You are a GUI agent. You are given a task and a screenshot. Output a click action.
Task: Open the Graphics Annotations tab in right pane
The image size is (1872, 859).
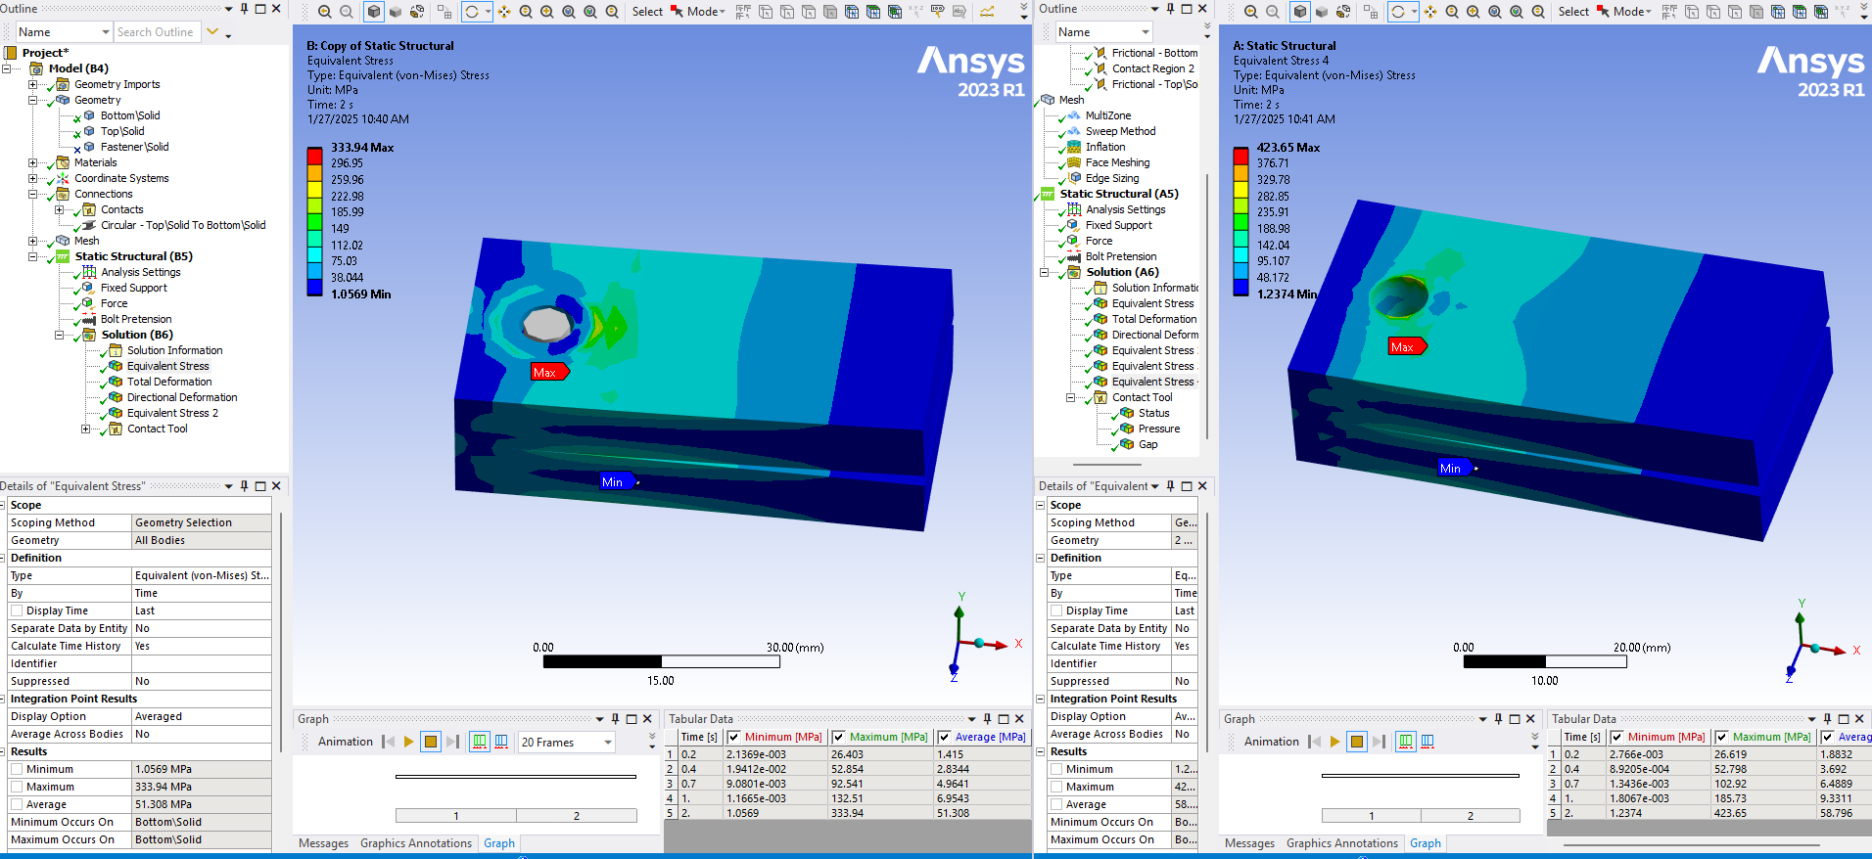click(1341, 843)
